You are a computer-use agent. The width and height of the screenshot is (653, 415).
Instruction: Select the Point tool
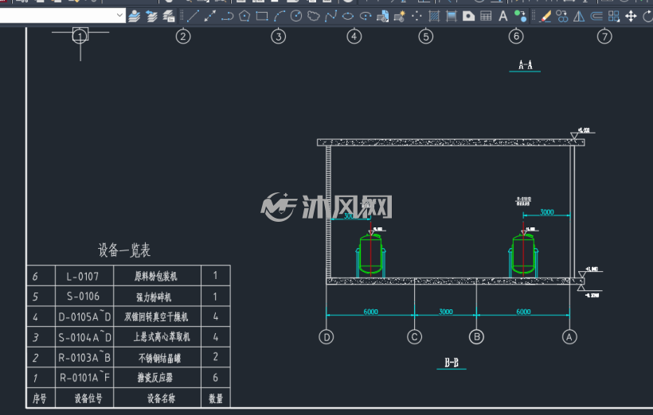coord(416,16)
